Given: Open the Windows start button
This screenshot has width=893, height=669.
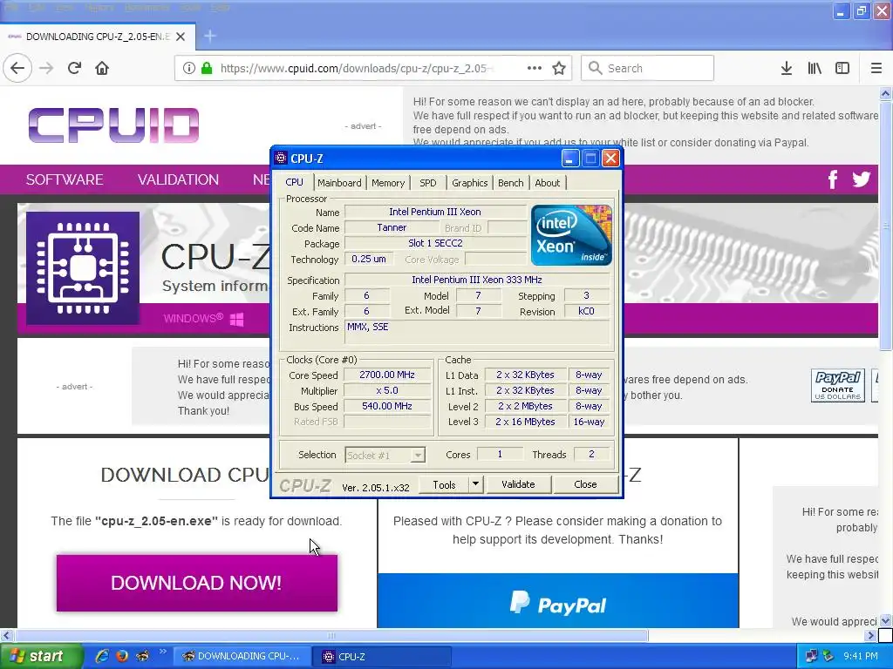Looking at the screenshot, I should click(x=40, y=656).
